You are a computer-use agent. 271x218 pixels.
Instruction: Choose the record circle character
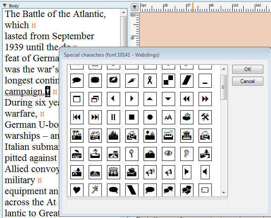point(150,117)
